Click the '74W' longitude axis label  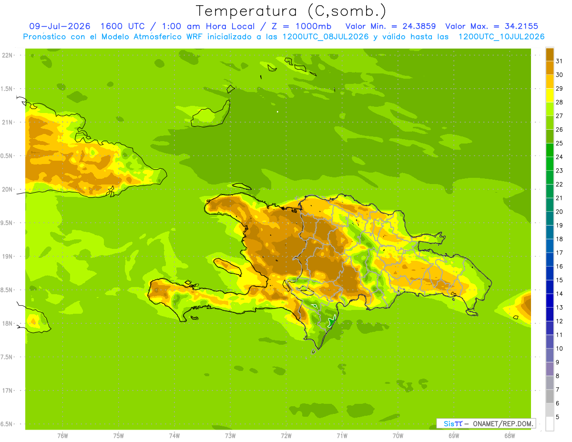[x=174, y=436]
